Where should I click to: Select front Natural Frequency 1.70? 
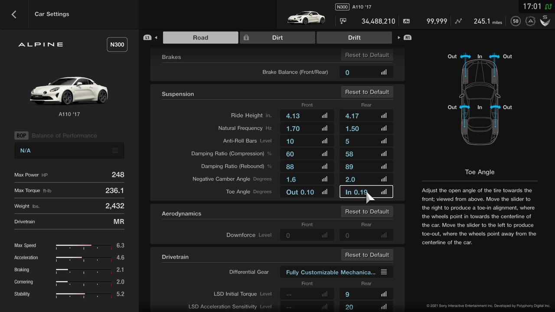click(x=307, y=128)
